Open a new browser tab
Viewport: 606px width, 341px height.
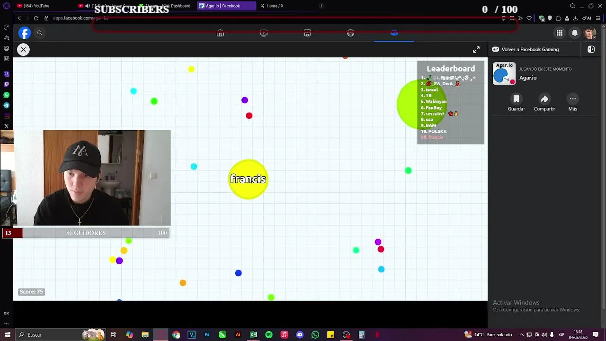tap(321, 6)
